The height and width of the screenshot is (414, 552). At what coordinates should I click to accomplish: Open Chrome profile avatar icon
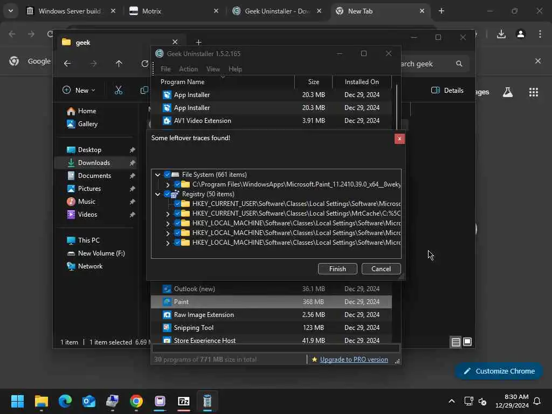(x=521, y=34)
